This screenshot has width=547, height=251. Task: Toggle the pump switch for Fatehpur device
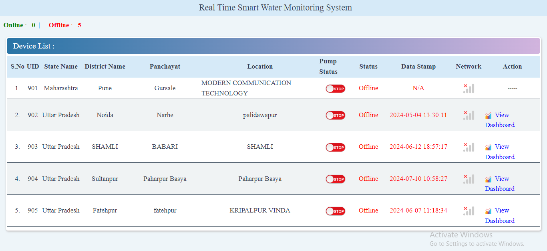(335, 211)
